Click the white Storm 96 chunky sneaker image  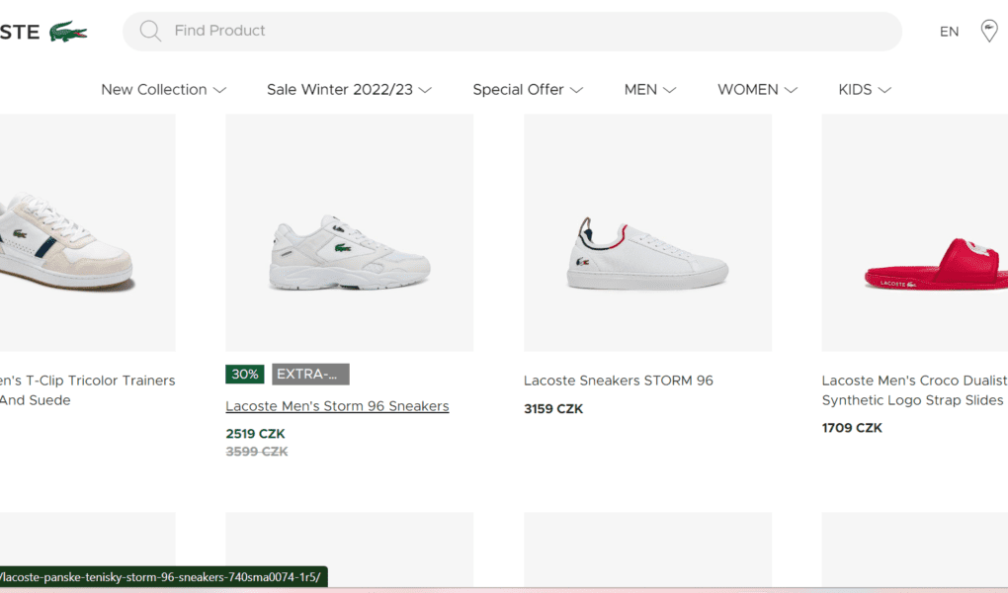click(349, 253)
